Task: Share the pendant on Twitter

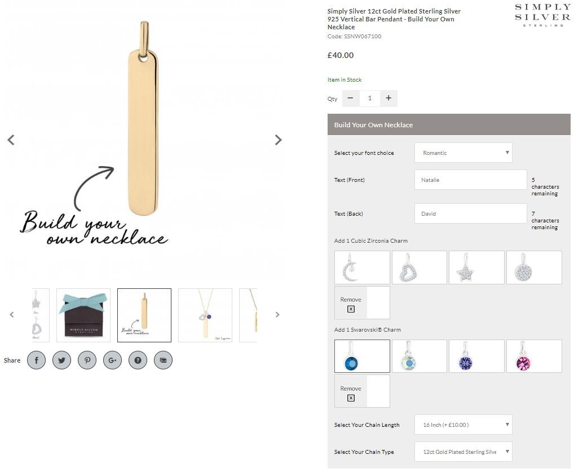Action: (x=61, y=360)
